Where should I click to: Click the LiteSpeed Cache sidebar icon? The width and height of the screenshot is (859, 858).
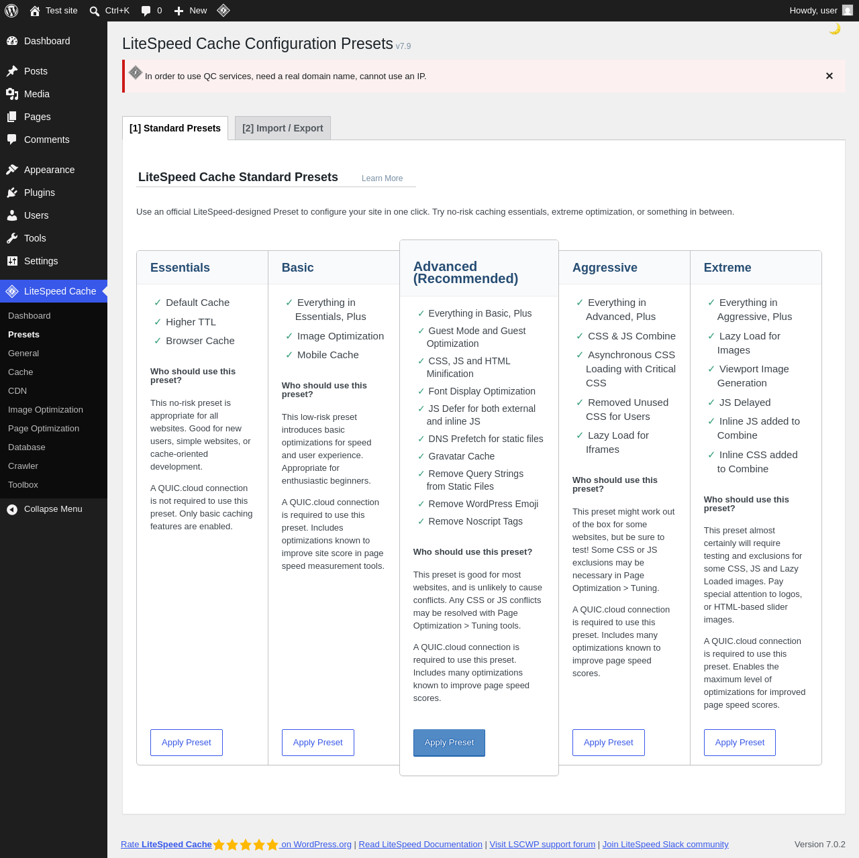[12, 291]
